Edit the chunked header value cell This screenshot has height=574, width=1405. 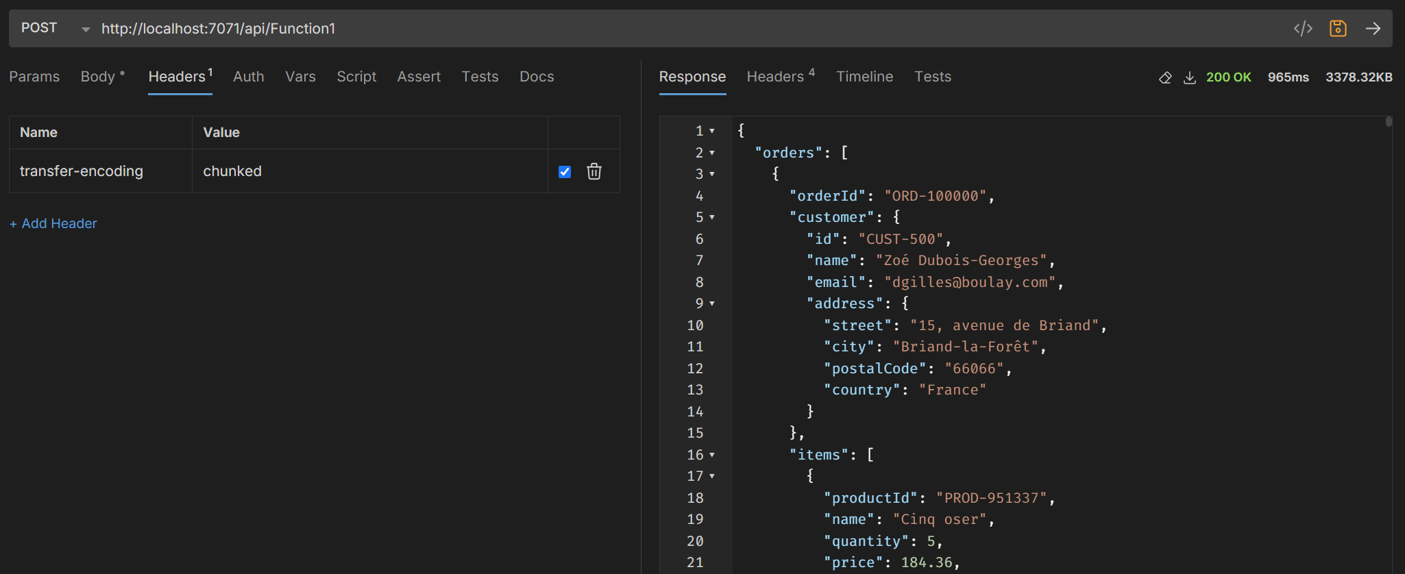[370, 171]
